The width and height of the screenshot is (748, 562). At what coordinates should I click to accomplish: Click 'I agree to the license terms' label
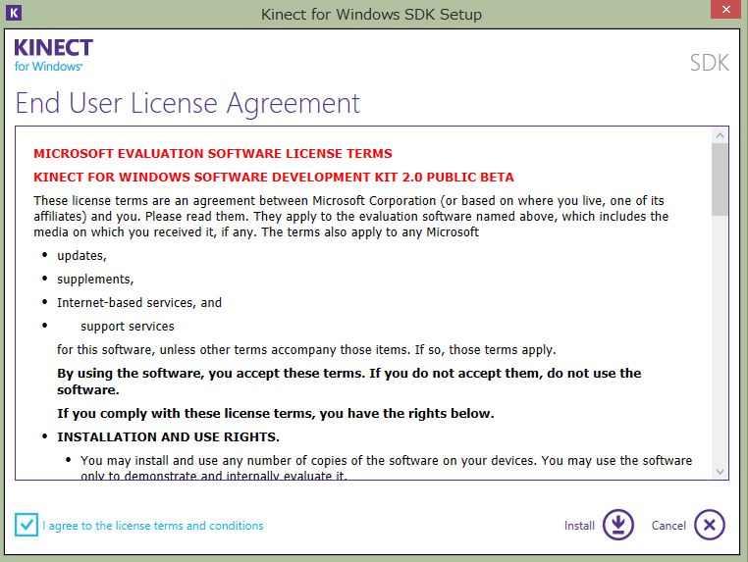[x=153, y=526]
